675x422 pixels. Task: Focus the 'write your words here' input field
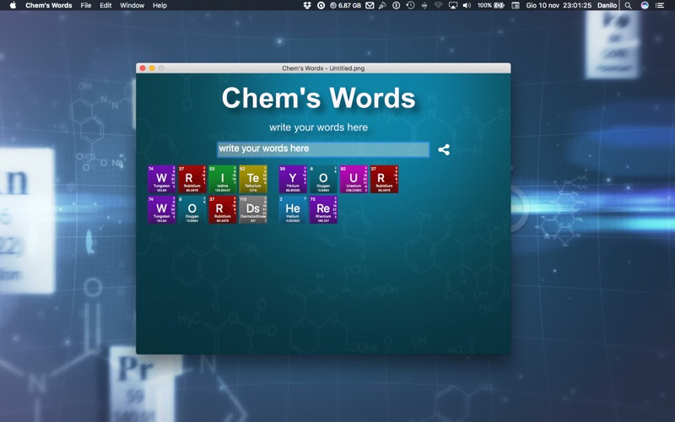(x=323, y=149)
